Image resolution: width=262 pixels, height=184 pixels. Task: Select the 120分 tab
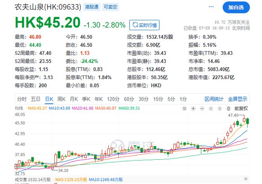(113, 99)
